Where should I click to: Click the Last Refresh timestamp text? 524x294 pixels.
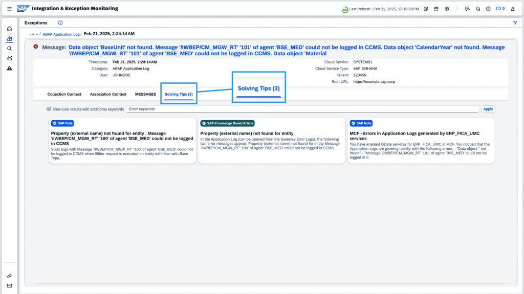pos(384,9)
